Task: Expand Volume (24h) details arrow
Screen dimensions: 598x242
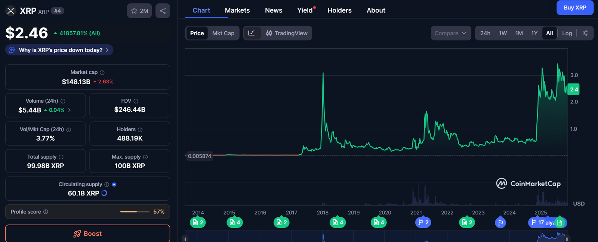Action: 70,110
